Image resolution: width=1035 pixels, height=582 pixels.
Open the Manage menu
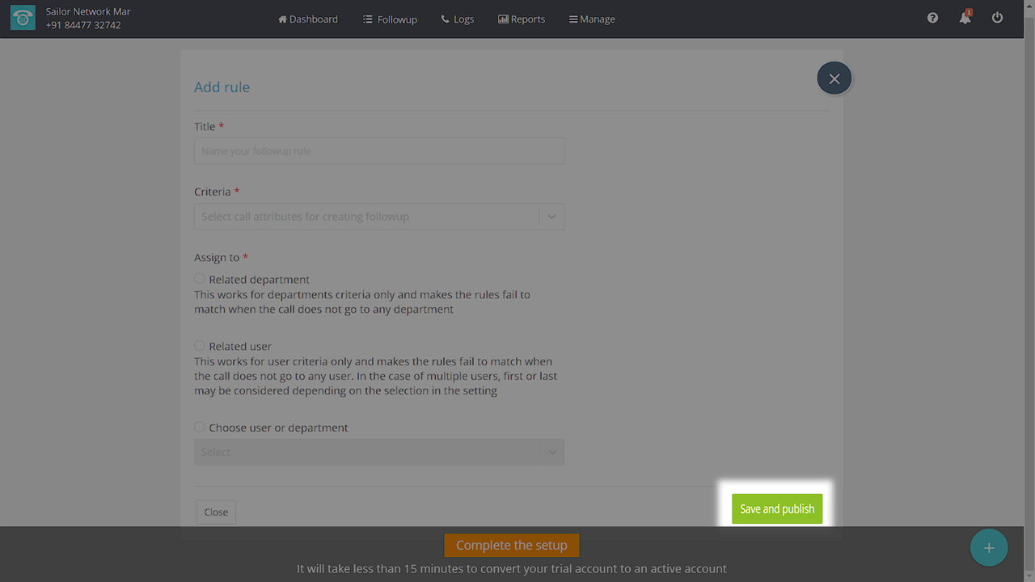(592, 19)
